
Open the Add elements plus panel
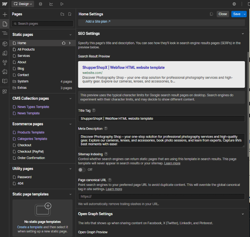coord(5,15)
